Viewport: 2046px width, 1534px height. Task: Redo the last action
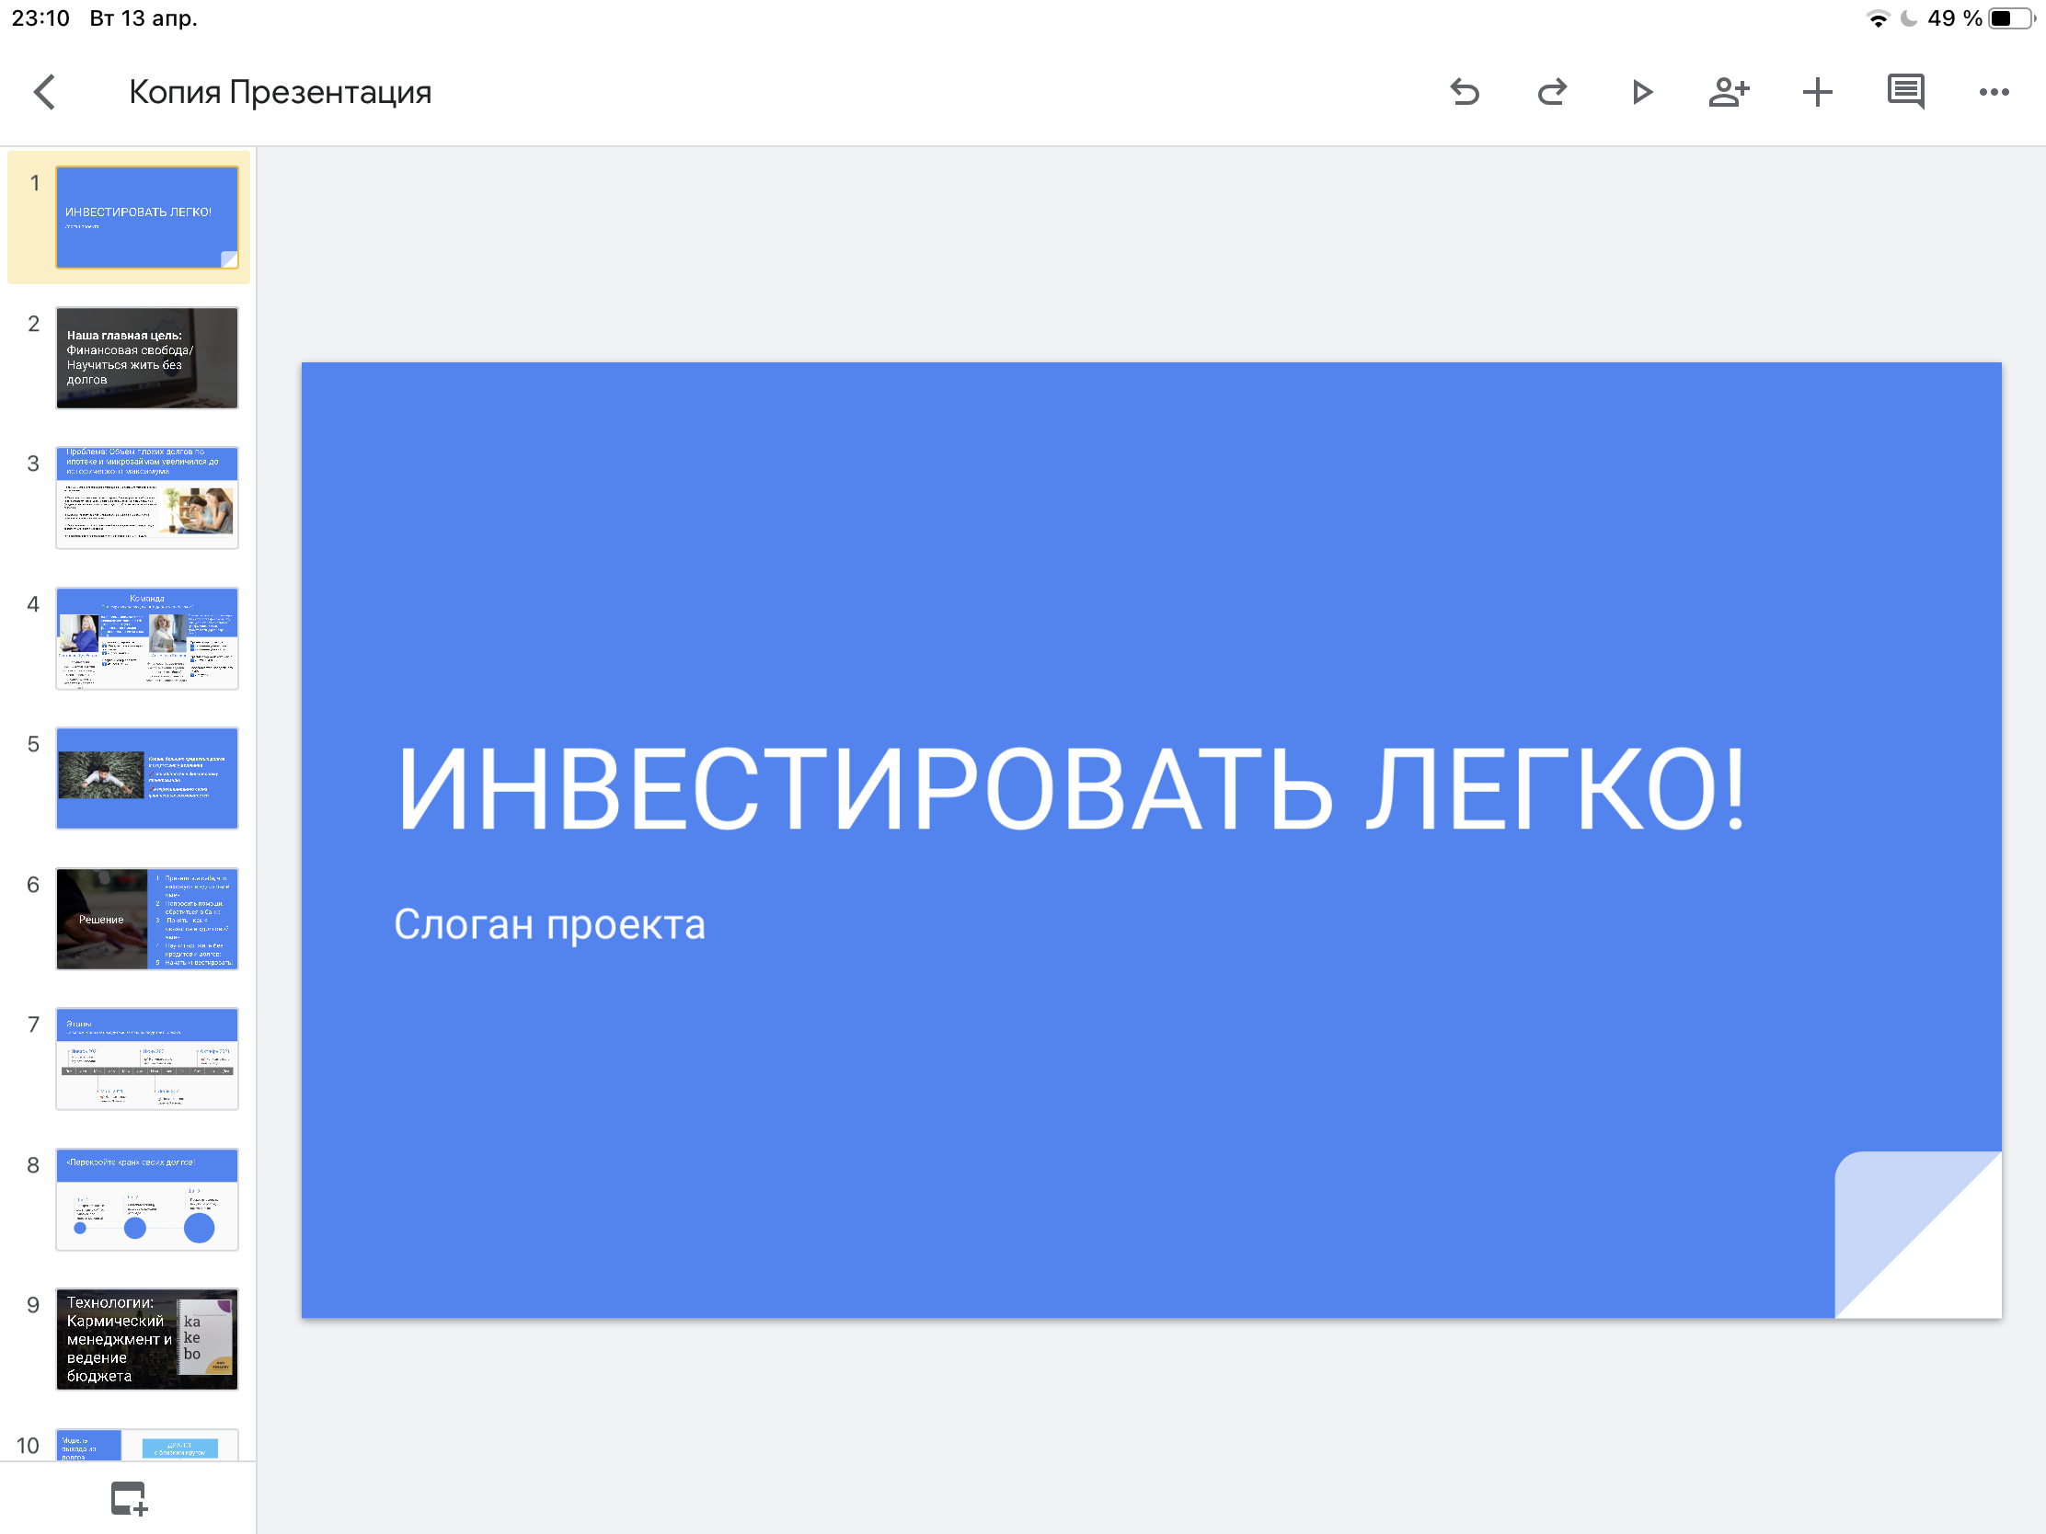click(x=1552, y=93)
